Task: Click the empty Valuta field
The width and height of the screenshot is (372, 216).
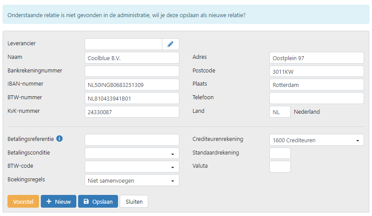Action: pos(280,167)
